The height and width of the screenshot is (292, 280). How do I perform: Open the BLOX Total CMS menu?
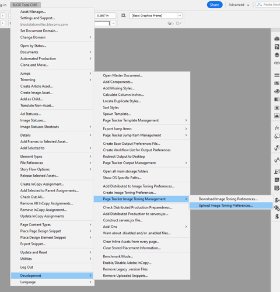coord(25,5)
